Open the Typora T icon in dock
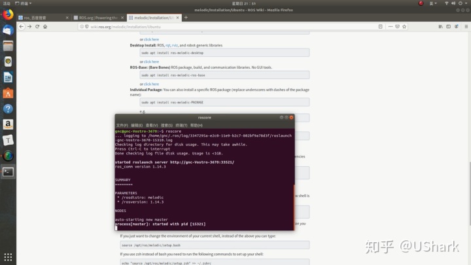This screenshot has height=265, width=471. 8,140
